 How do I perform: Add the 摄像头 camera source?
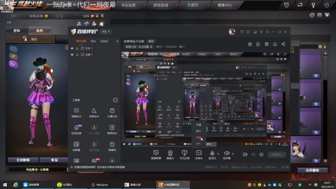(170, 155)
